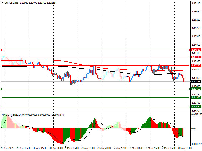Image resolution: width=202 pixels, height=151 pixels.
Task: Click the EURUSD,H1 chart title text
Action: coord(11,3)
